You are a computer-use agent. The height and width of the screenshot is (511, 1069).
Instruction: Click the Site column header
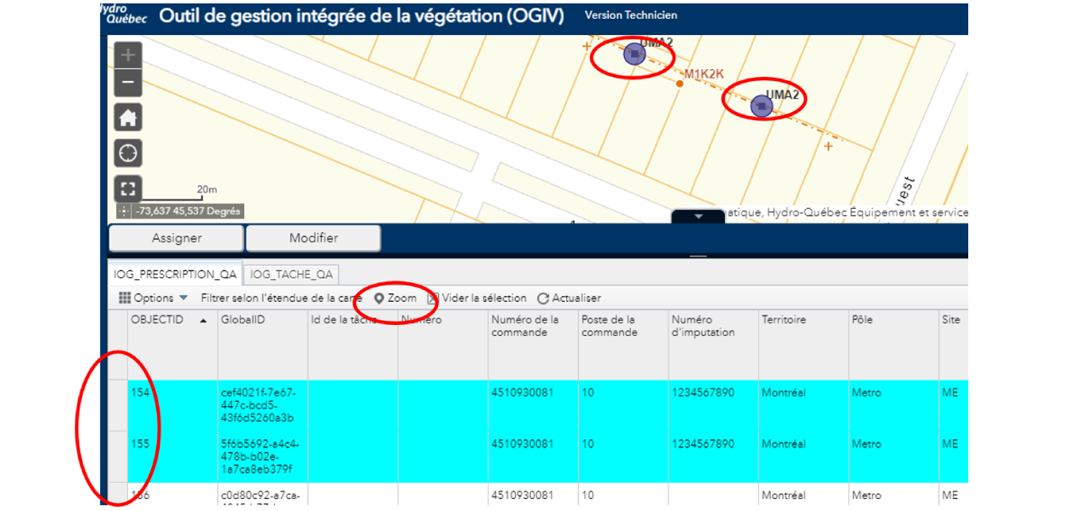(954, 345)
